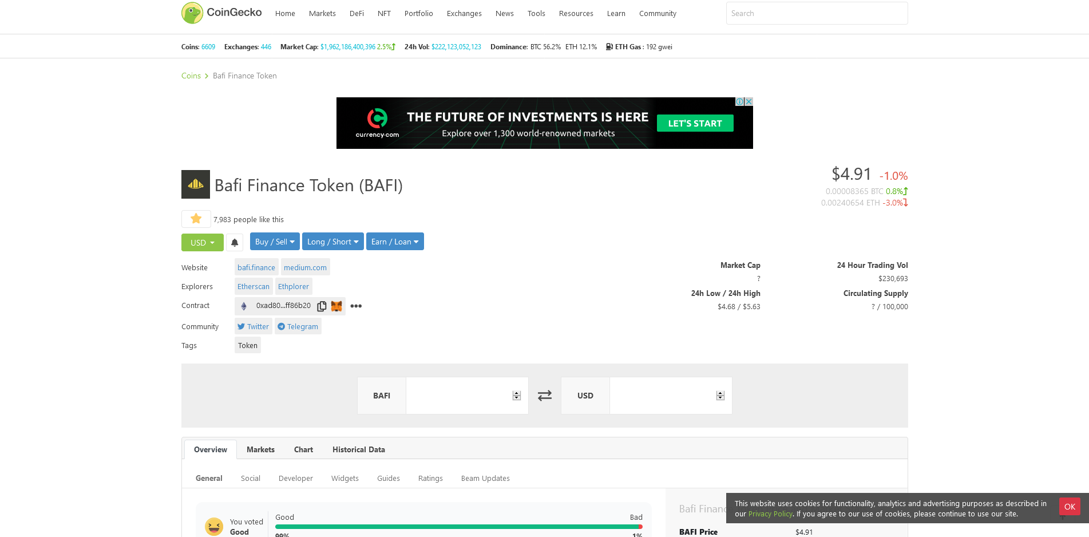Go to Portfolio in top navigation
This screenshot has height=537, width=1089.
(419, 13)
